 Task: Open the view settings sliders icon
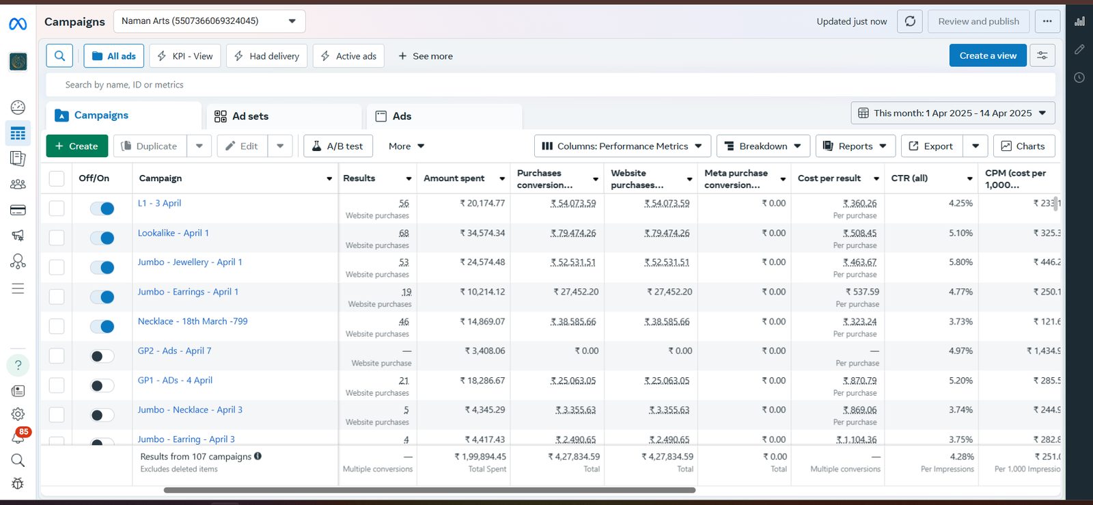point(1042,55)
